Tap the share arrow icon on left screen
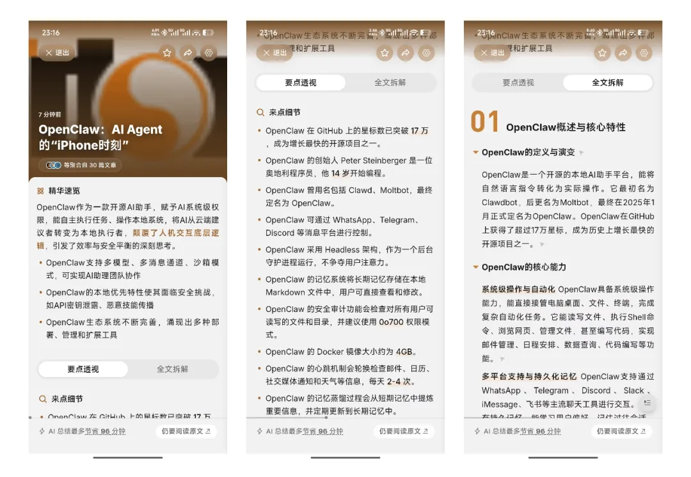 coord(187,53)
